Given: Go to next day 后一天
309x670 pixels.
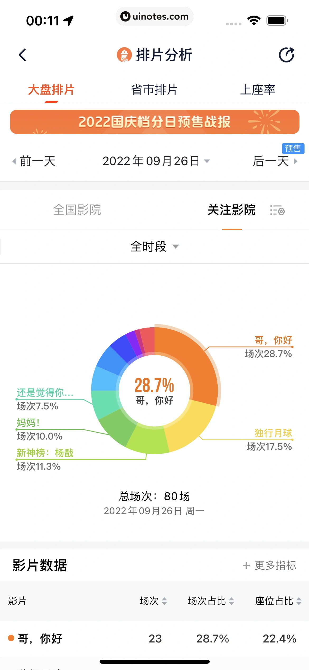Looking at the screenshot, I should click(275, 161).
